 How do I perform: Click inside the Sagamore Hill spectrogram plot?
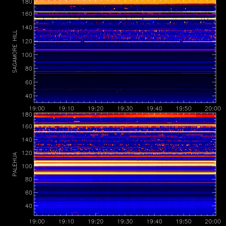click(x=125, y=51)
